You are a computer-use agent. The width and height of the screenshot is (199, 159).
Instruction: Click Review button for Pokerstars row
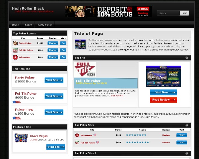pyautogui.click(x=53, y=57)
